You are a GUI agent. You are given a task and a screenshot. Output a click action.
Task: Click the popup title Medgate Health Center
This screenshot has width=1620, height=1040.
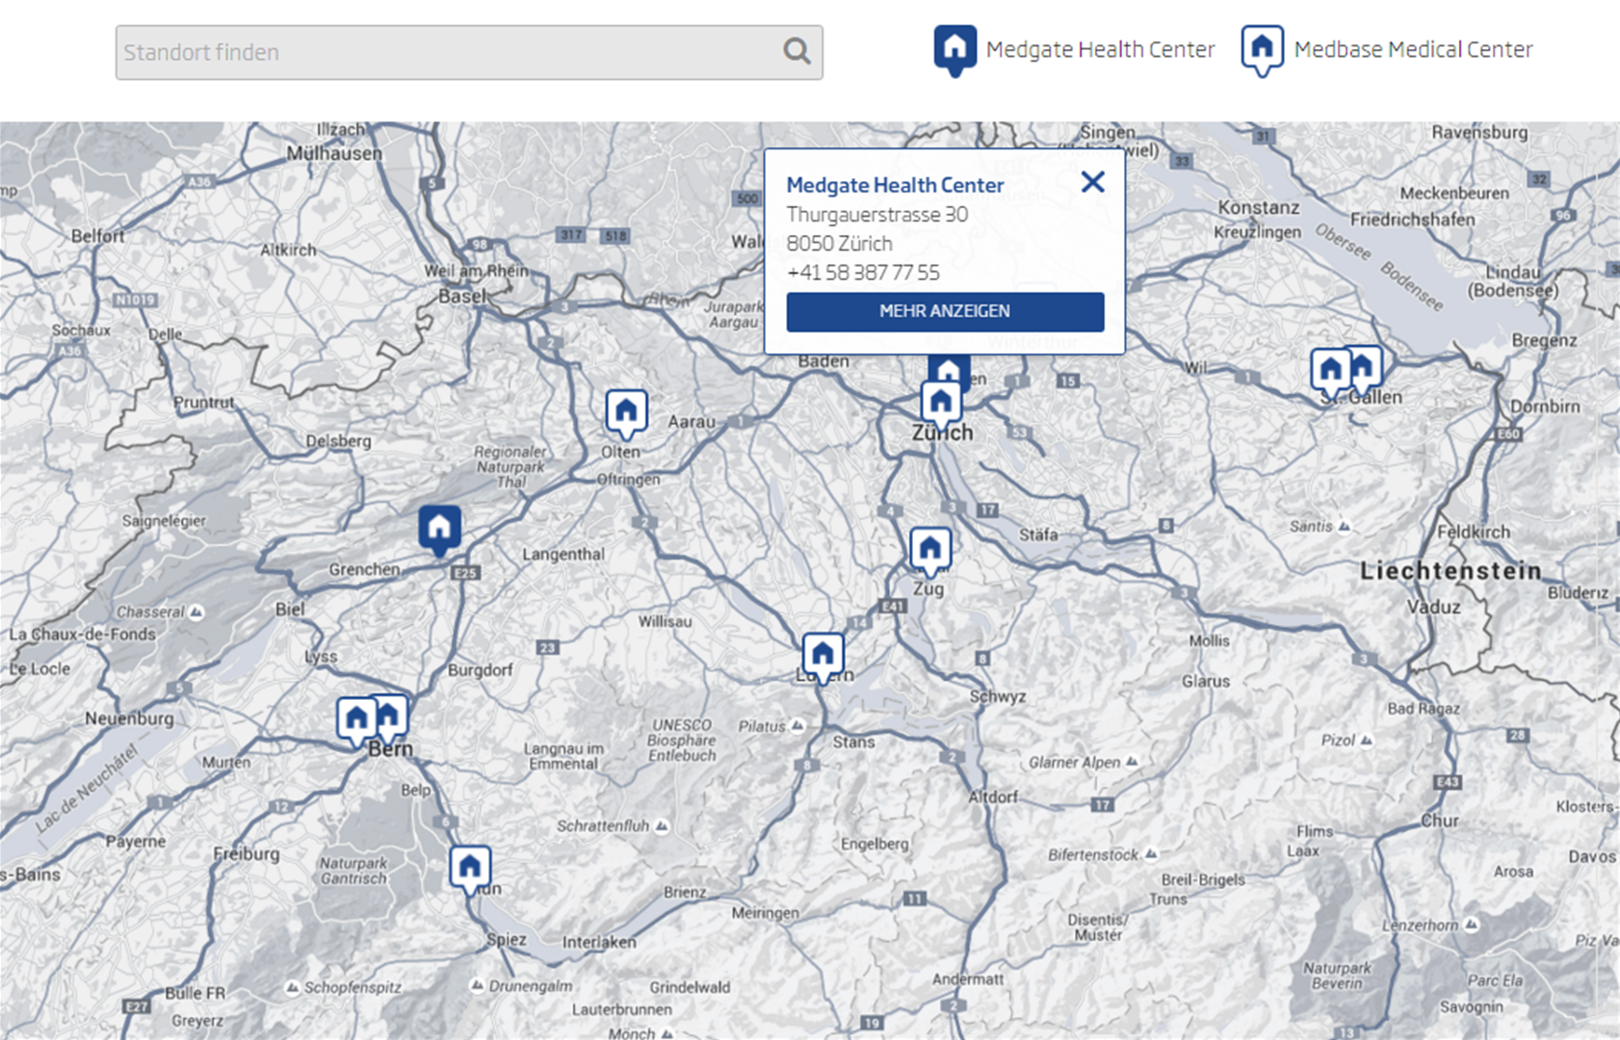pyautogui.click(x=895, y=185)
